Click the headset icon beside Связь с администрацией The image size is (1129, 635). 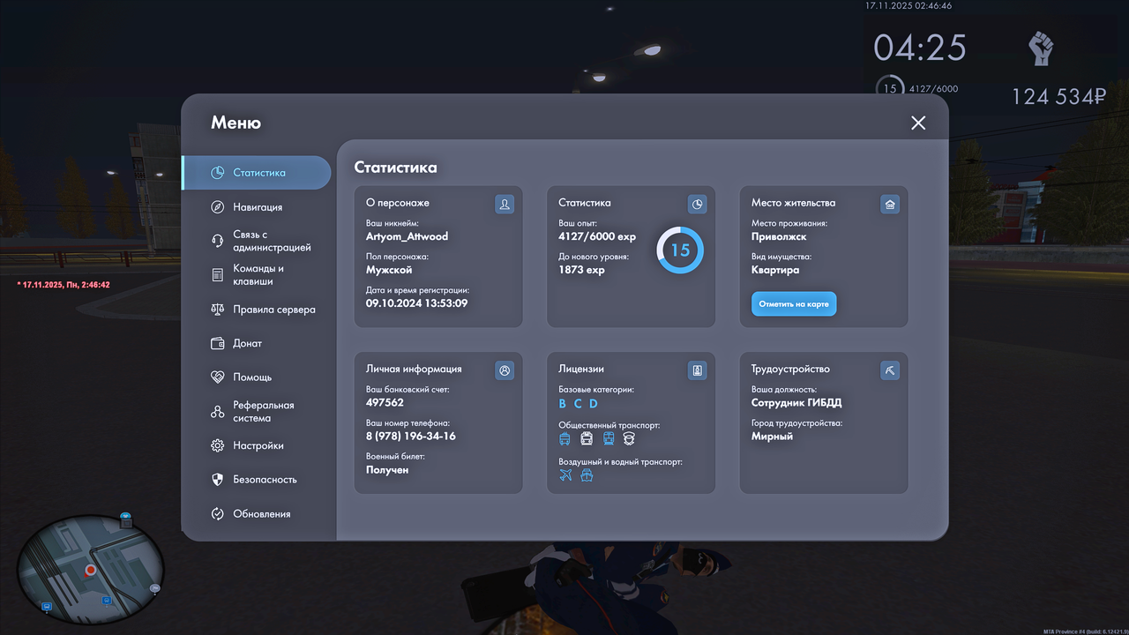pos(218,241)
